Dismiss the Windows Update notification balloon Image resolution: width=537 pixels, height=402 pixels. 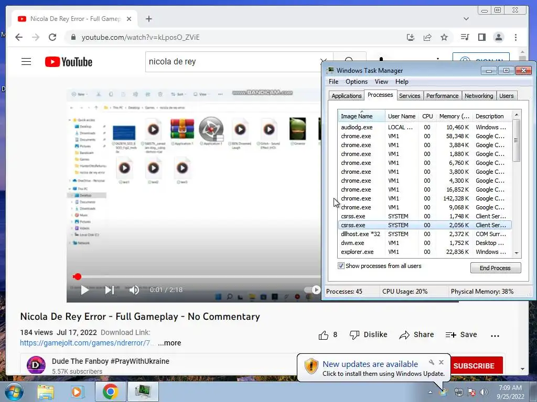(x=441, y=362)
